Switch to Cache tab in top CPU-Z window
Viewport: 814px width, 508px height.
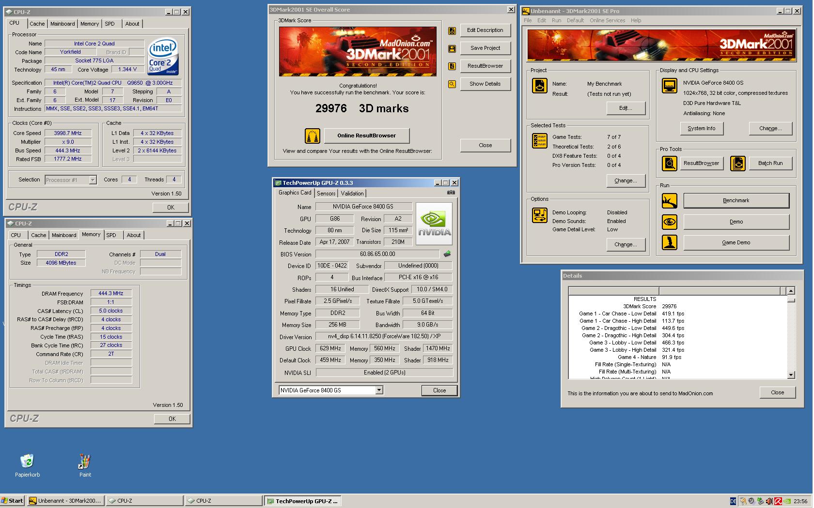tap(37, 24)
